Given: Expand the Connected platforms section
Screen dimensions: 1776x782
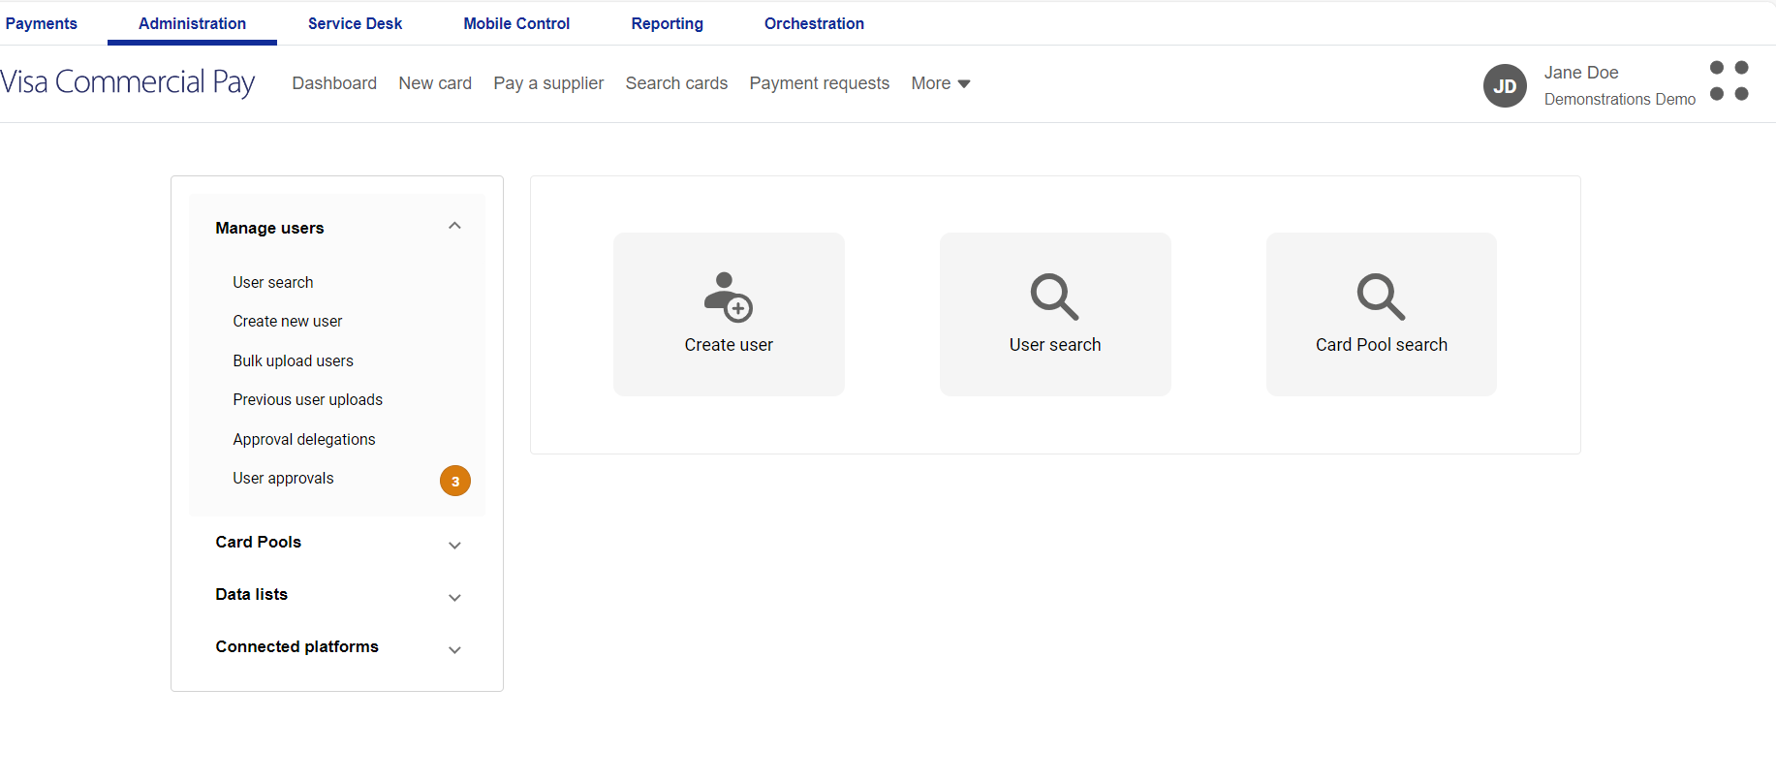Looking at the screenshot, I should pyautogui.click(x=454, y=650).
